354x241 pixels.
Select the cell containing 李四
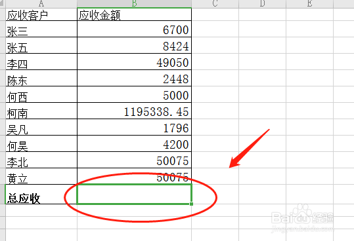point(41,62)
